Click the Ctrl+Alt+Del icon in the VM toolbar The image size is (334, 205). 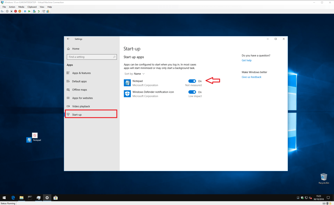(2, 11)
